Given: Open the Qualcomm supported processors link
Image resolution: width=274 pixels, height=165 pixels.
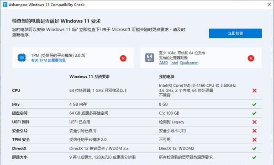Looking at the screenshot, I should 189,63.
